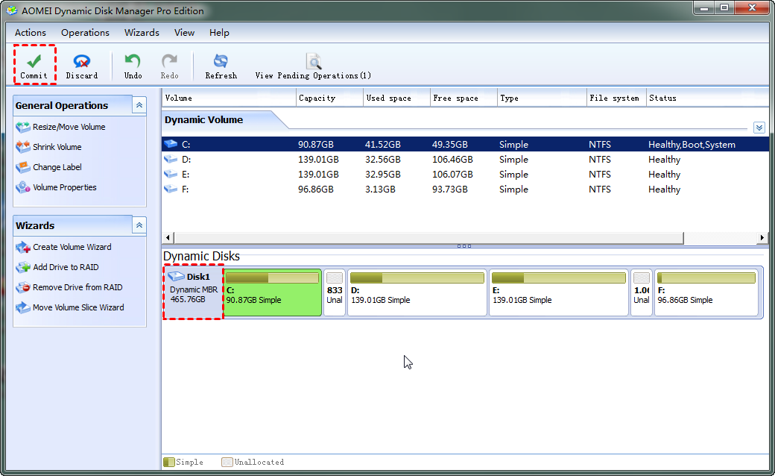
Task: Click the Remove Drive from RAID link
Action: pos(77,287)
